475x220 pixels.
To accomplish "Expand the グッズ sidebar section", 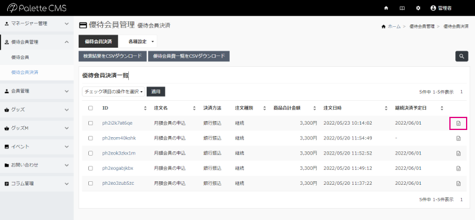I will pyautogui.click(x=36, y=110).
